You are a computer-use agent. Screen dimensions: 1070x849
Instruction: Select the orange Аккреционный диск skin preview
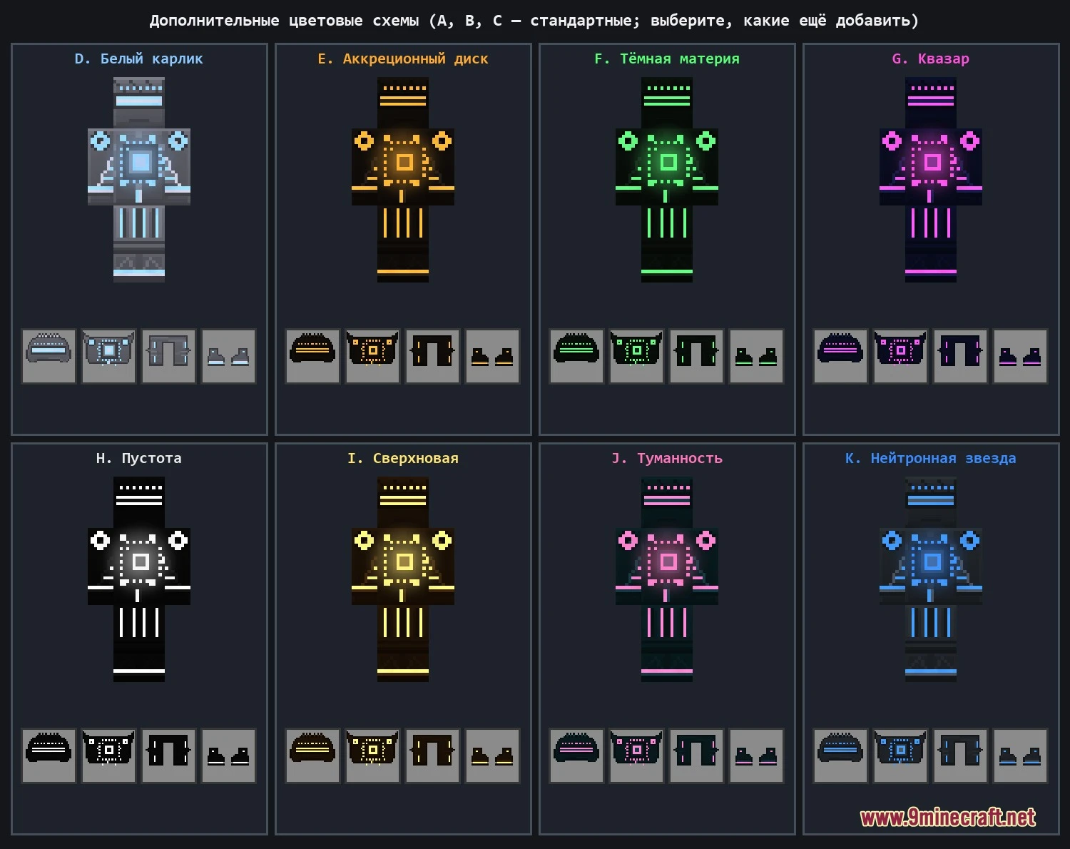[x=403, y=180]
